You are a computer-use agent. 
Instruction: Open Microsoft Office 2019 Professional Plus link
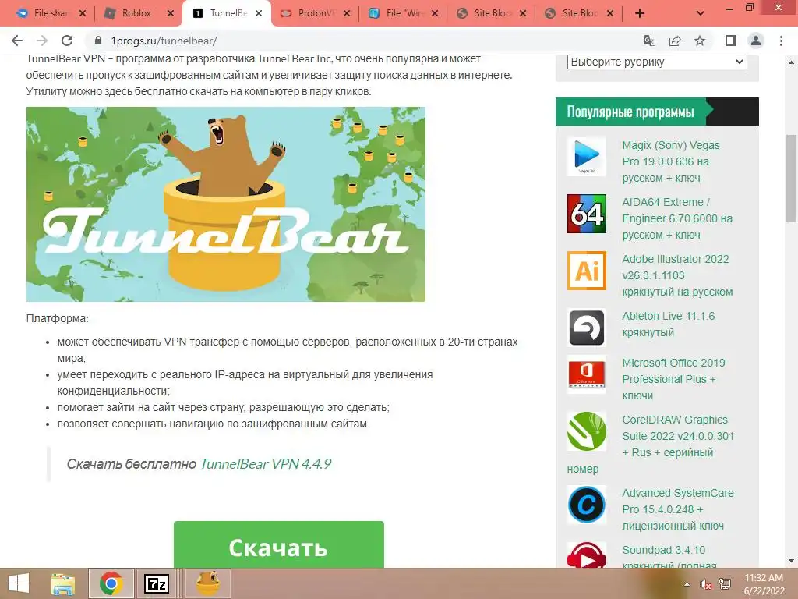click(x=673, y=379)
